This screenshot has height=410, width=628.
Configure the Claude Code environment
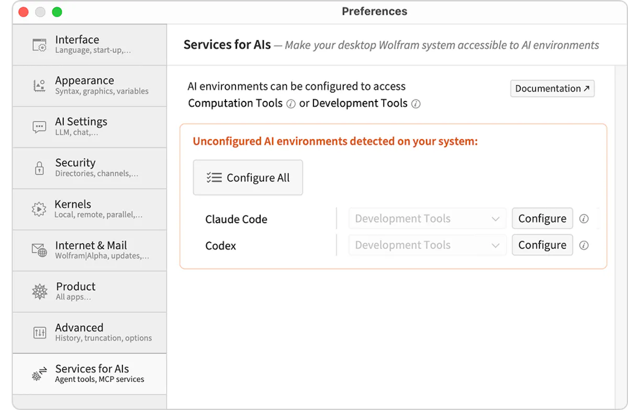pyautogui.click(x=542, y=219)
